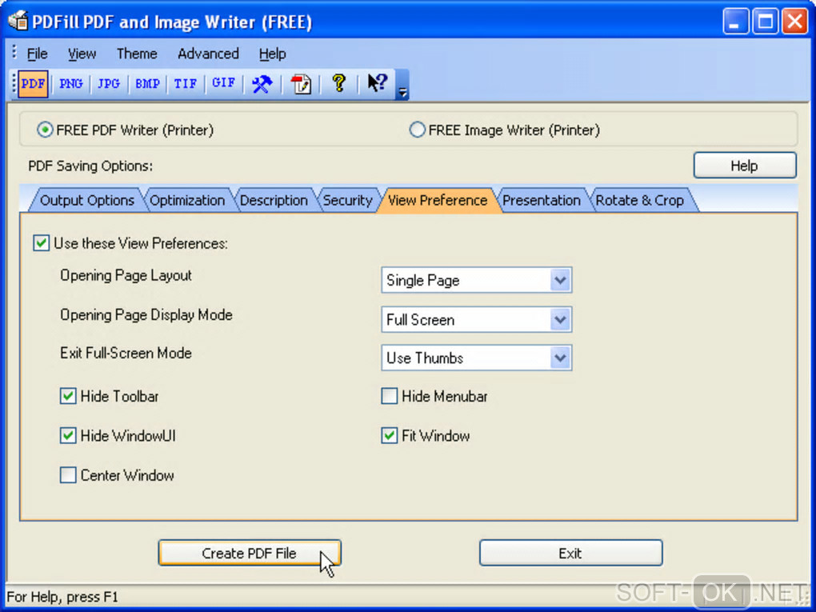Click the format toolbar drag handle grip
This screenshot has width=816, height=612.
(14, 84)
